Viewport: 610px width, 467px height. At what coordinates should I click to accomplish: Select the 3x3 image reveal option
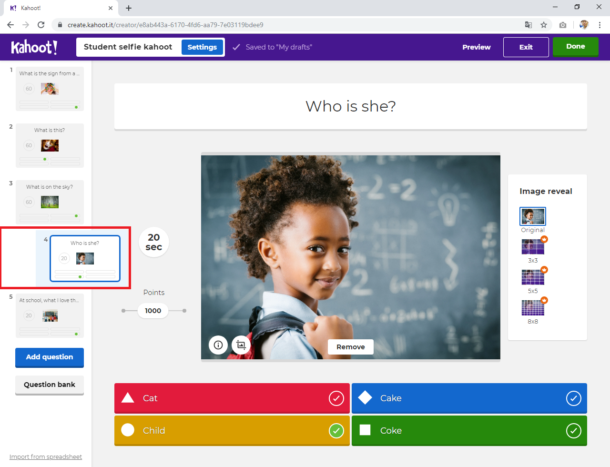[x=533, y=247]
